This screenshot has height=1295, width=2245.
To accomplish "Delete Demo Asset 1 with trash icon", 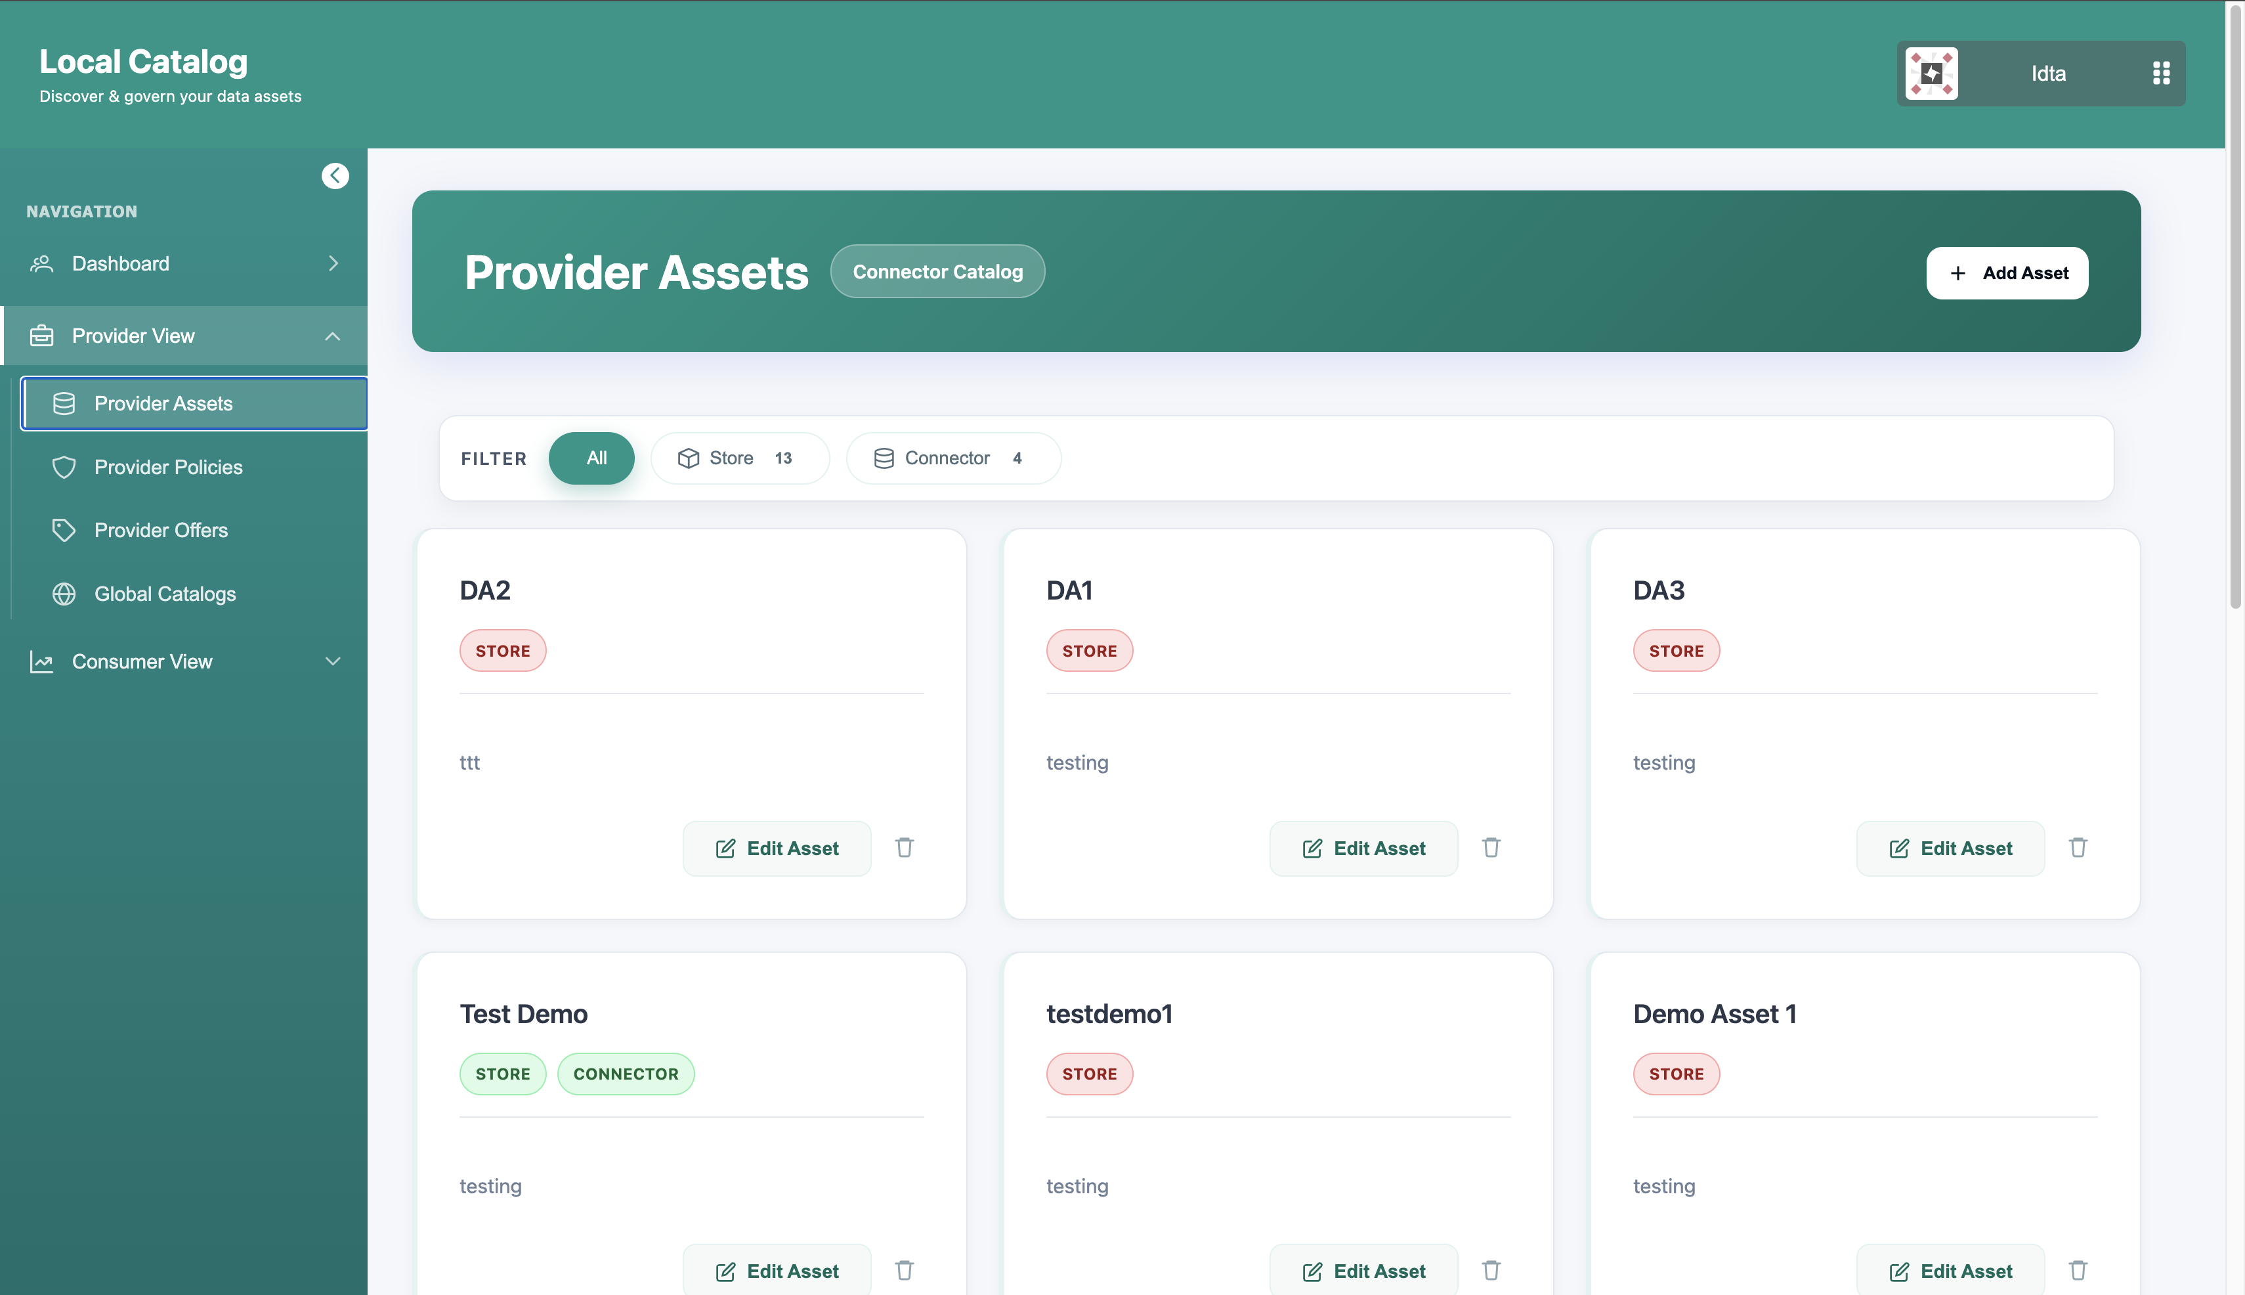I will 2078,1270.
